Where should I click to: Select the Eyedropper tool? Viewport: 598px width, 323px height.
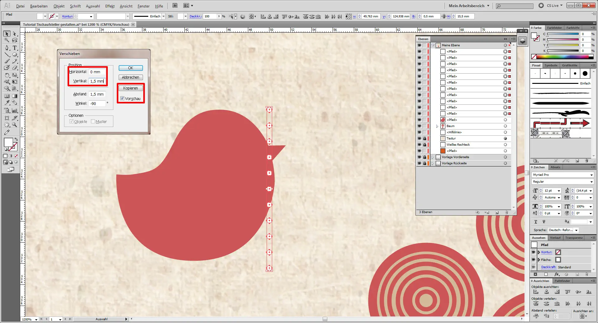tap(7, 102)
